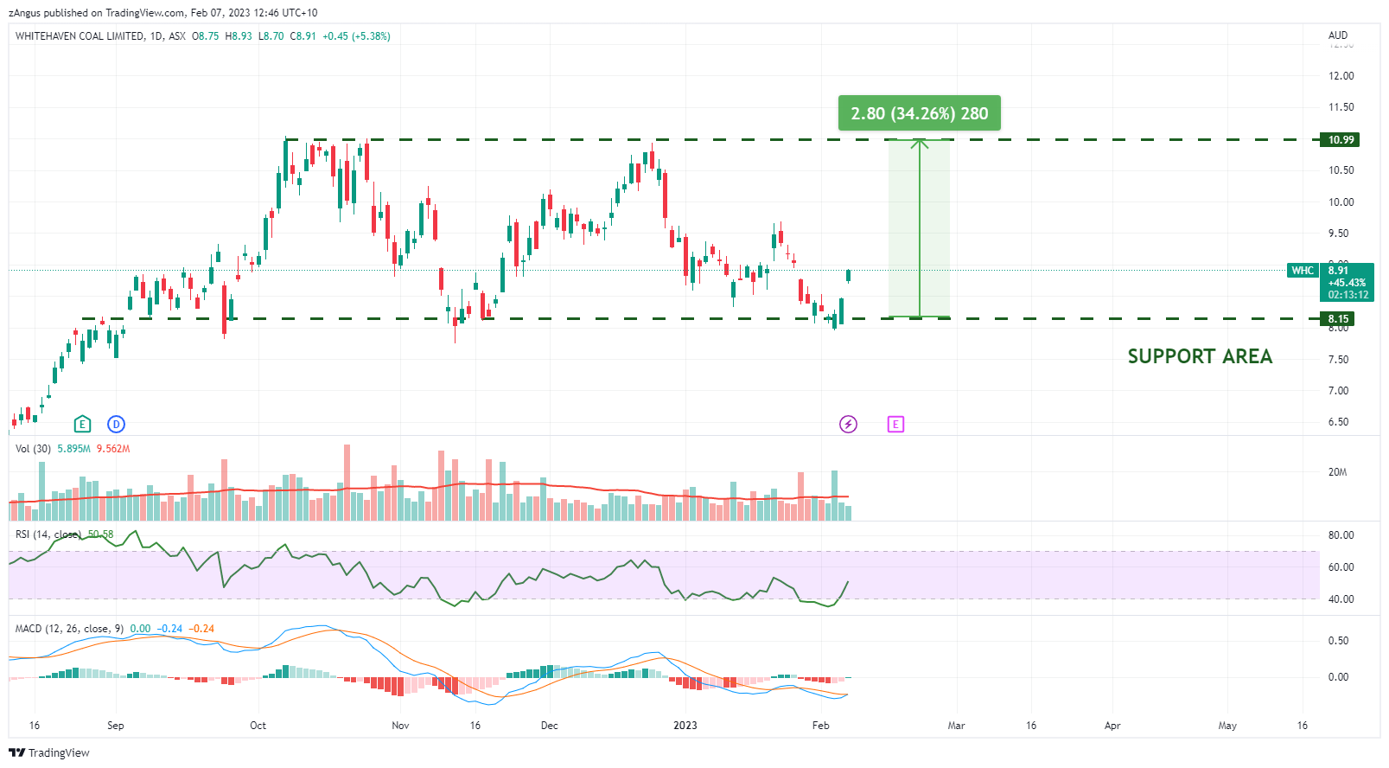Click the 6.50 price axis label
Viewport: 1389px width, 768px height.
click(x=1339, y=422)
